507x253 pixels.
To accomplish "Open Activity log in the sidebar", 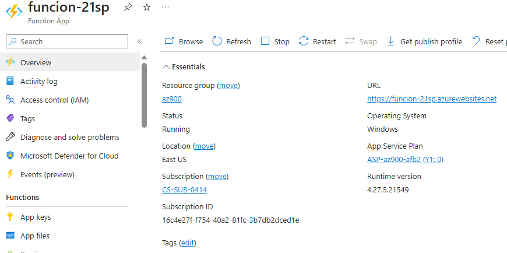I will pyautogui.click(x=38, y=81).
